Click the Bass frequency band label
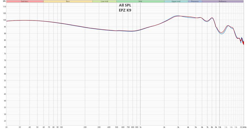This screenshot has width=247, height=129. coord(68,1)
